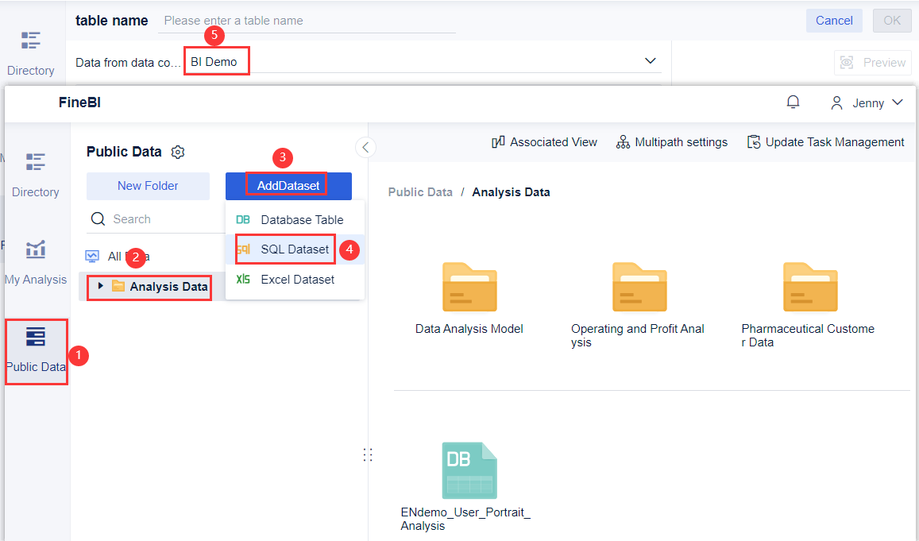
Task: Click the AddDataset button
Action: 288,185
